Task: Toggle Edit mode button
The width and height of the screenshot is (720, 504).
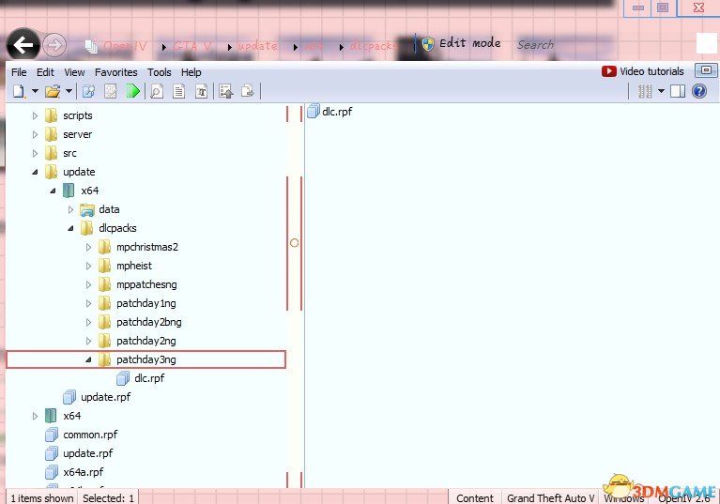Action: (x=461, y=43)
